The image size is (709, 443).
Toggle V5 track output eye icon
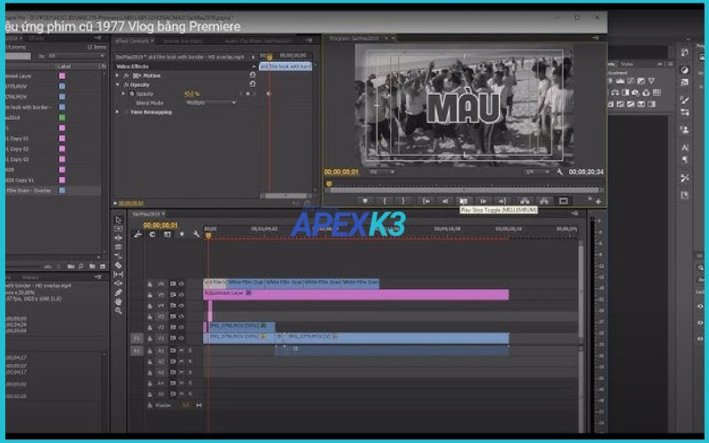180,294
